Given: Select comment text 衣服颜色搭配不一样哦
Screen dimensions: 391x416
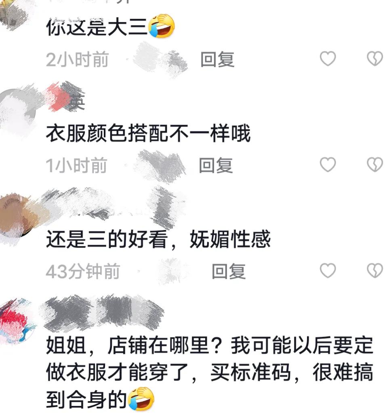Looking at the screenshot, I should tap(148, 133).
